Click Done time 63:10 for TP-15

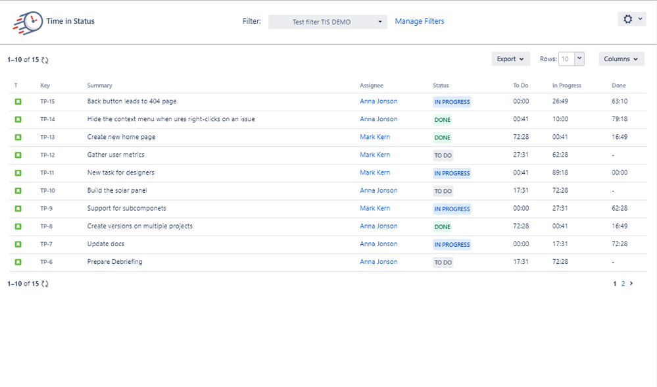(x=620, y=101)
